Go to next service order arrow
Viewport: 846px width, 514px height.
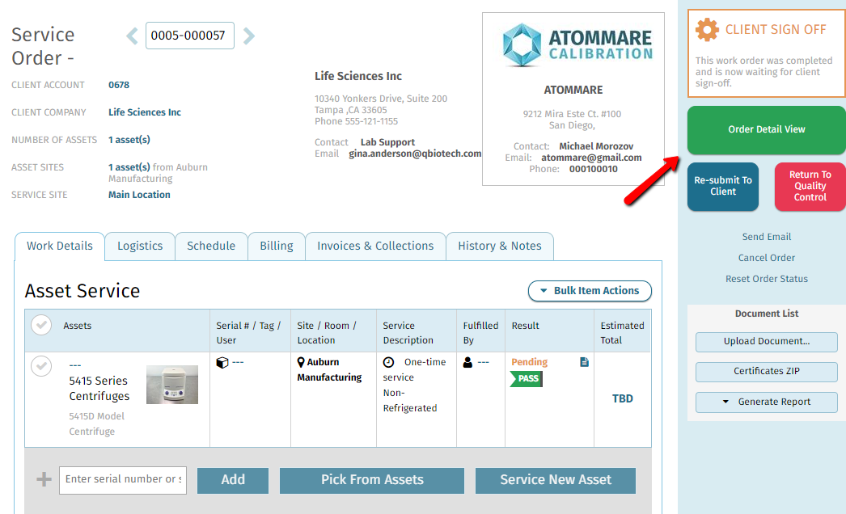(x=248, y=36)
